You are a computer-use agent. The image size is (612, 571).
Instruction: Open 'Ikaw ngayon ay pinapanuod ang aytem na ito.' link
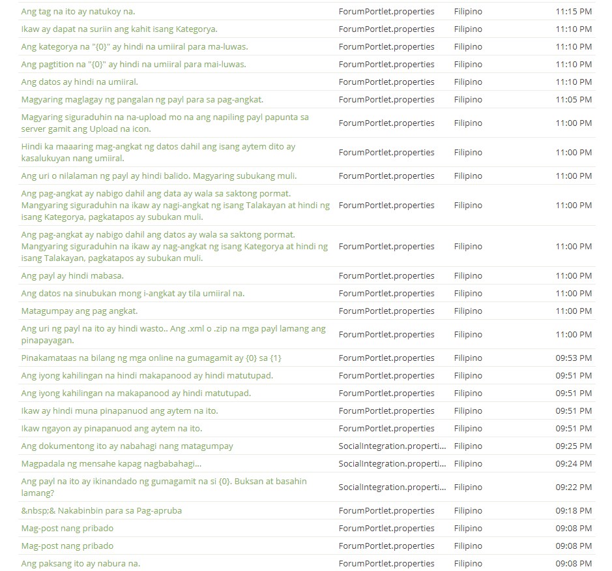pyautogui.click(x=111, y=428)
